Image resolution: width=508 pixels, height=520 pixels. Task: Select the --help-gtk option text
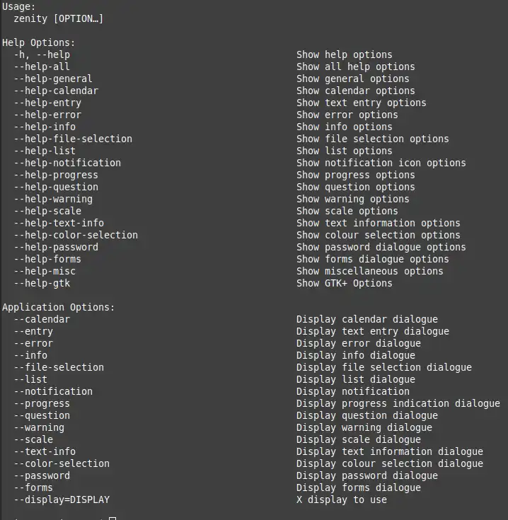click(x=42, y=283)
